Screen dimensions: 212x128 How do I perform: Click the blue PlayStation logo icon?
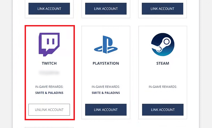106,45
